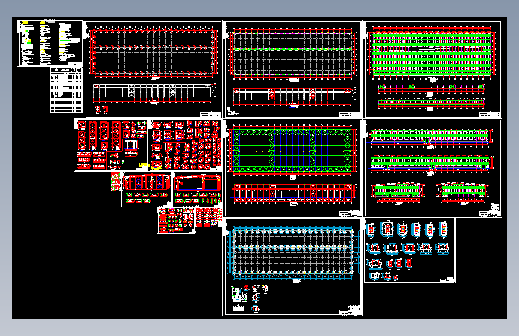This screenshot has width=519, height=336.
Task: Select the sheet with four green wall elevations
Action: (432, 168)
